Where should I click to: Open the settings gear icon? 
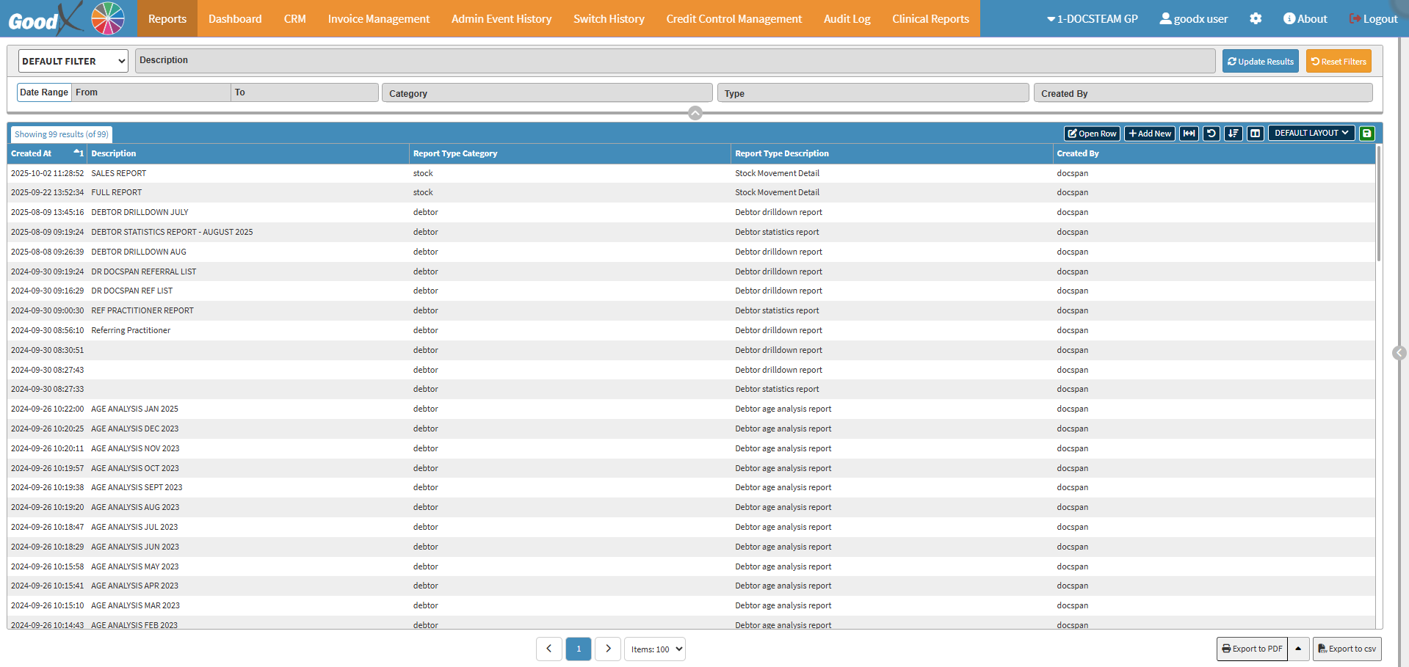click(1256, 19)
